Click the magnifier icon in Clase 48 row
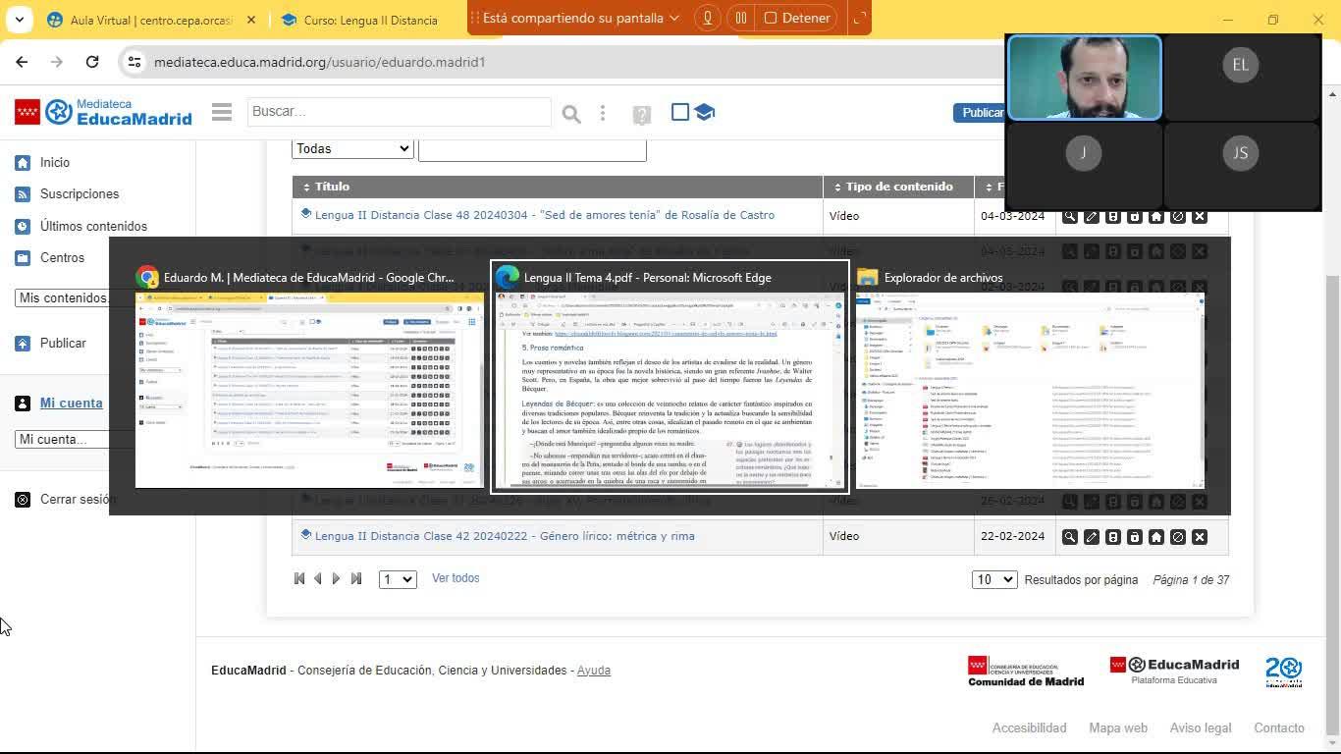 click(1070, 216)
